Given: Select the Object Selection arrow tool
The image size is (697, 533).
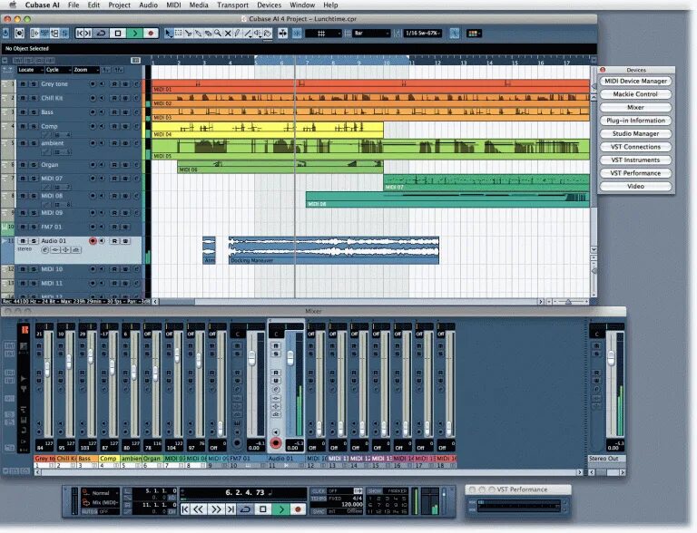Looking at the screenshot, I should 168,34.
